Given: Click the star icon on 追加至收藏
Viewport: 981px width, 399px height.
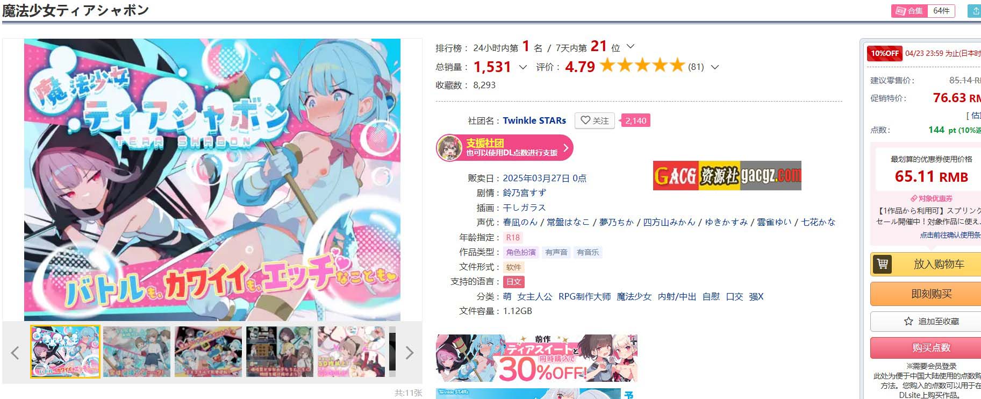Looking at the screenshot, I should pyautogui.click(x=908, y=321).
